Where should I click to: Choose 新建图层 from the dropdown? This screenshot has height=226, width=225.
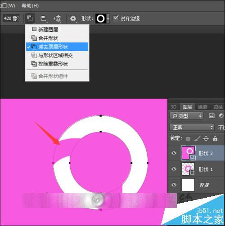tap(57, 30)
